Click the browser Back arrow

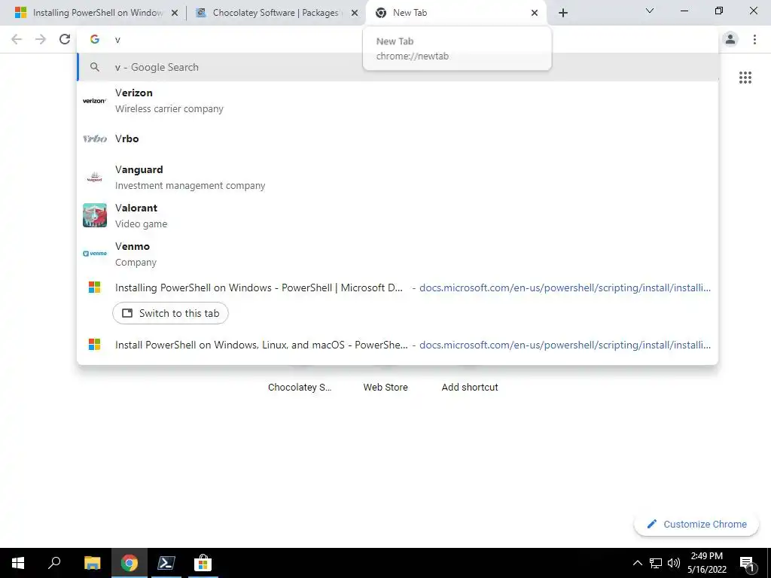tap(17, 39)
